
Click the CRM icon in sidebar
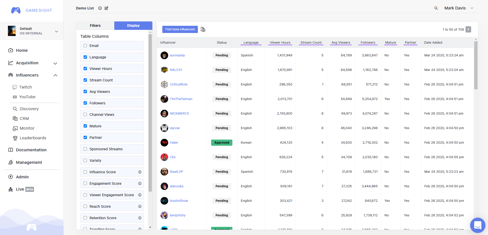[x=15, y=118]
